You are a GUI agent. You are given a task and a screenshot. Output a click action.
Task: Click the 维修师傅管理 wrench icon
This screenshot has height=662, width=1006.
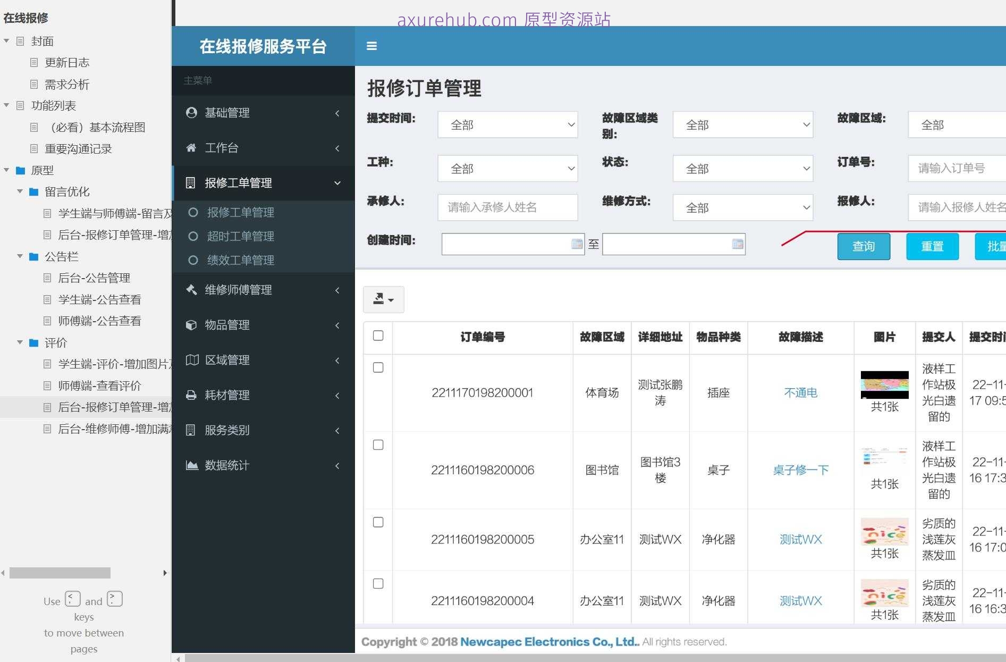(x=238, y=290)
